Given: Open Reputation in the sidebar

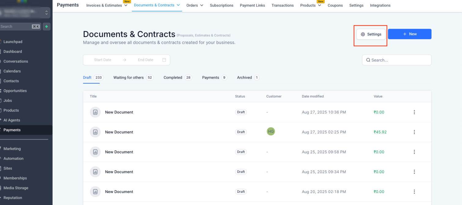Looking at the screenshot, I should 13,198.
